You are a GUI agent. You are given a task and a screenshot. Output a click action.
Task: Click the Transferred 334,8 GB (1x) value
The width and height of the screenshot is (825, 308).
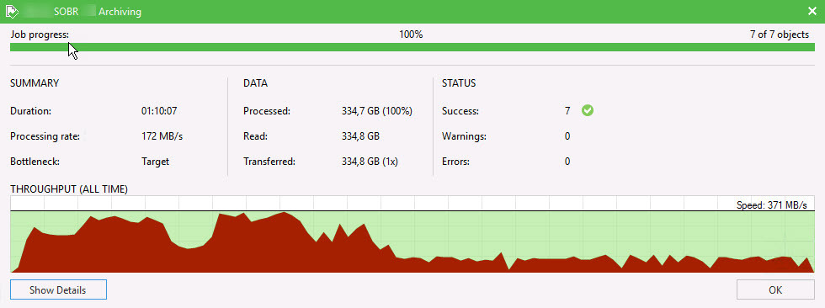pos(370,162)
